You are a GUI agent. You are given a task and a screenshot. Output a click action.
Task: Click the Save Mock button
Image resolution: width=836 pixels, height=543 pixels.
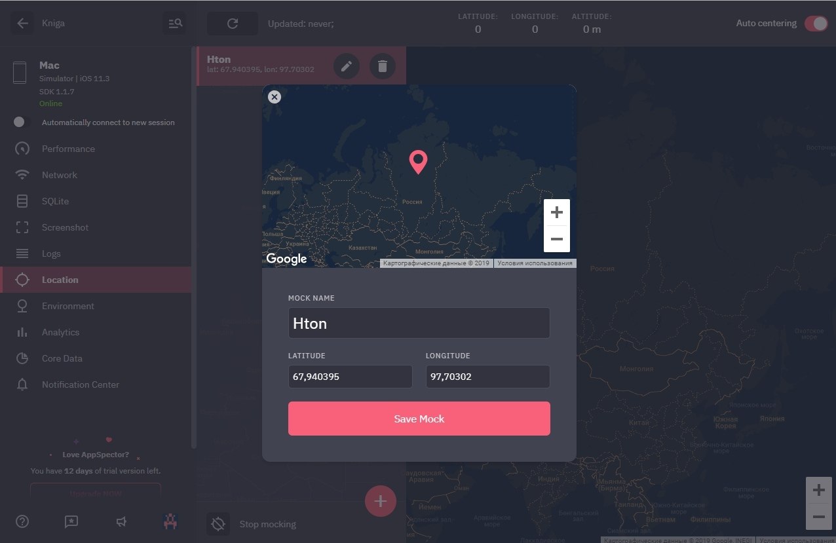[x=419, y=419]
